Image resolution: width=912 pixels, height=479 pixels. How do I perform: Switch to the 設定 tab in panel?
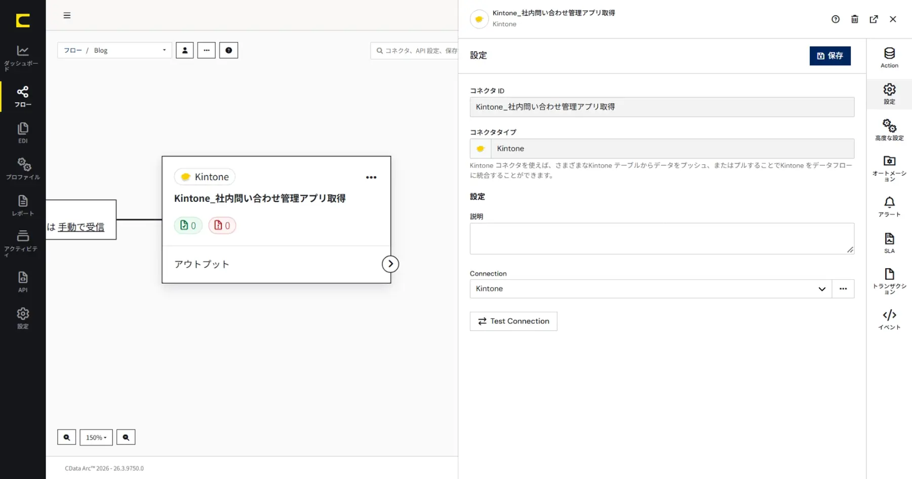[889, 94]
